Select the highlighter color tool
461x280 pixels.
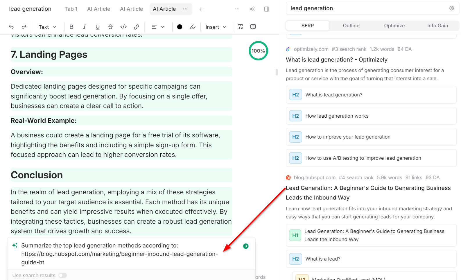coord(193,27)
